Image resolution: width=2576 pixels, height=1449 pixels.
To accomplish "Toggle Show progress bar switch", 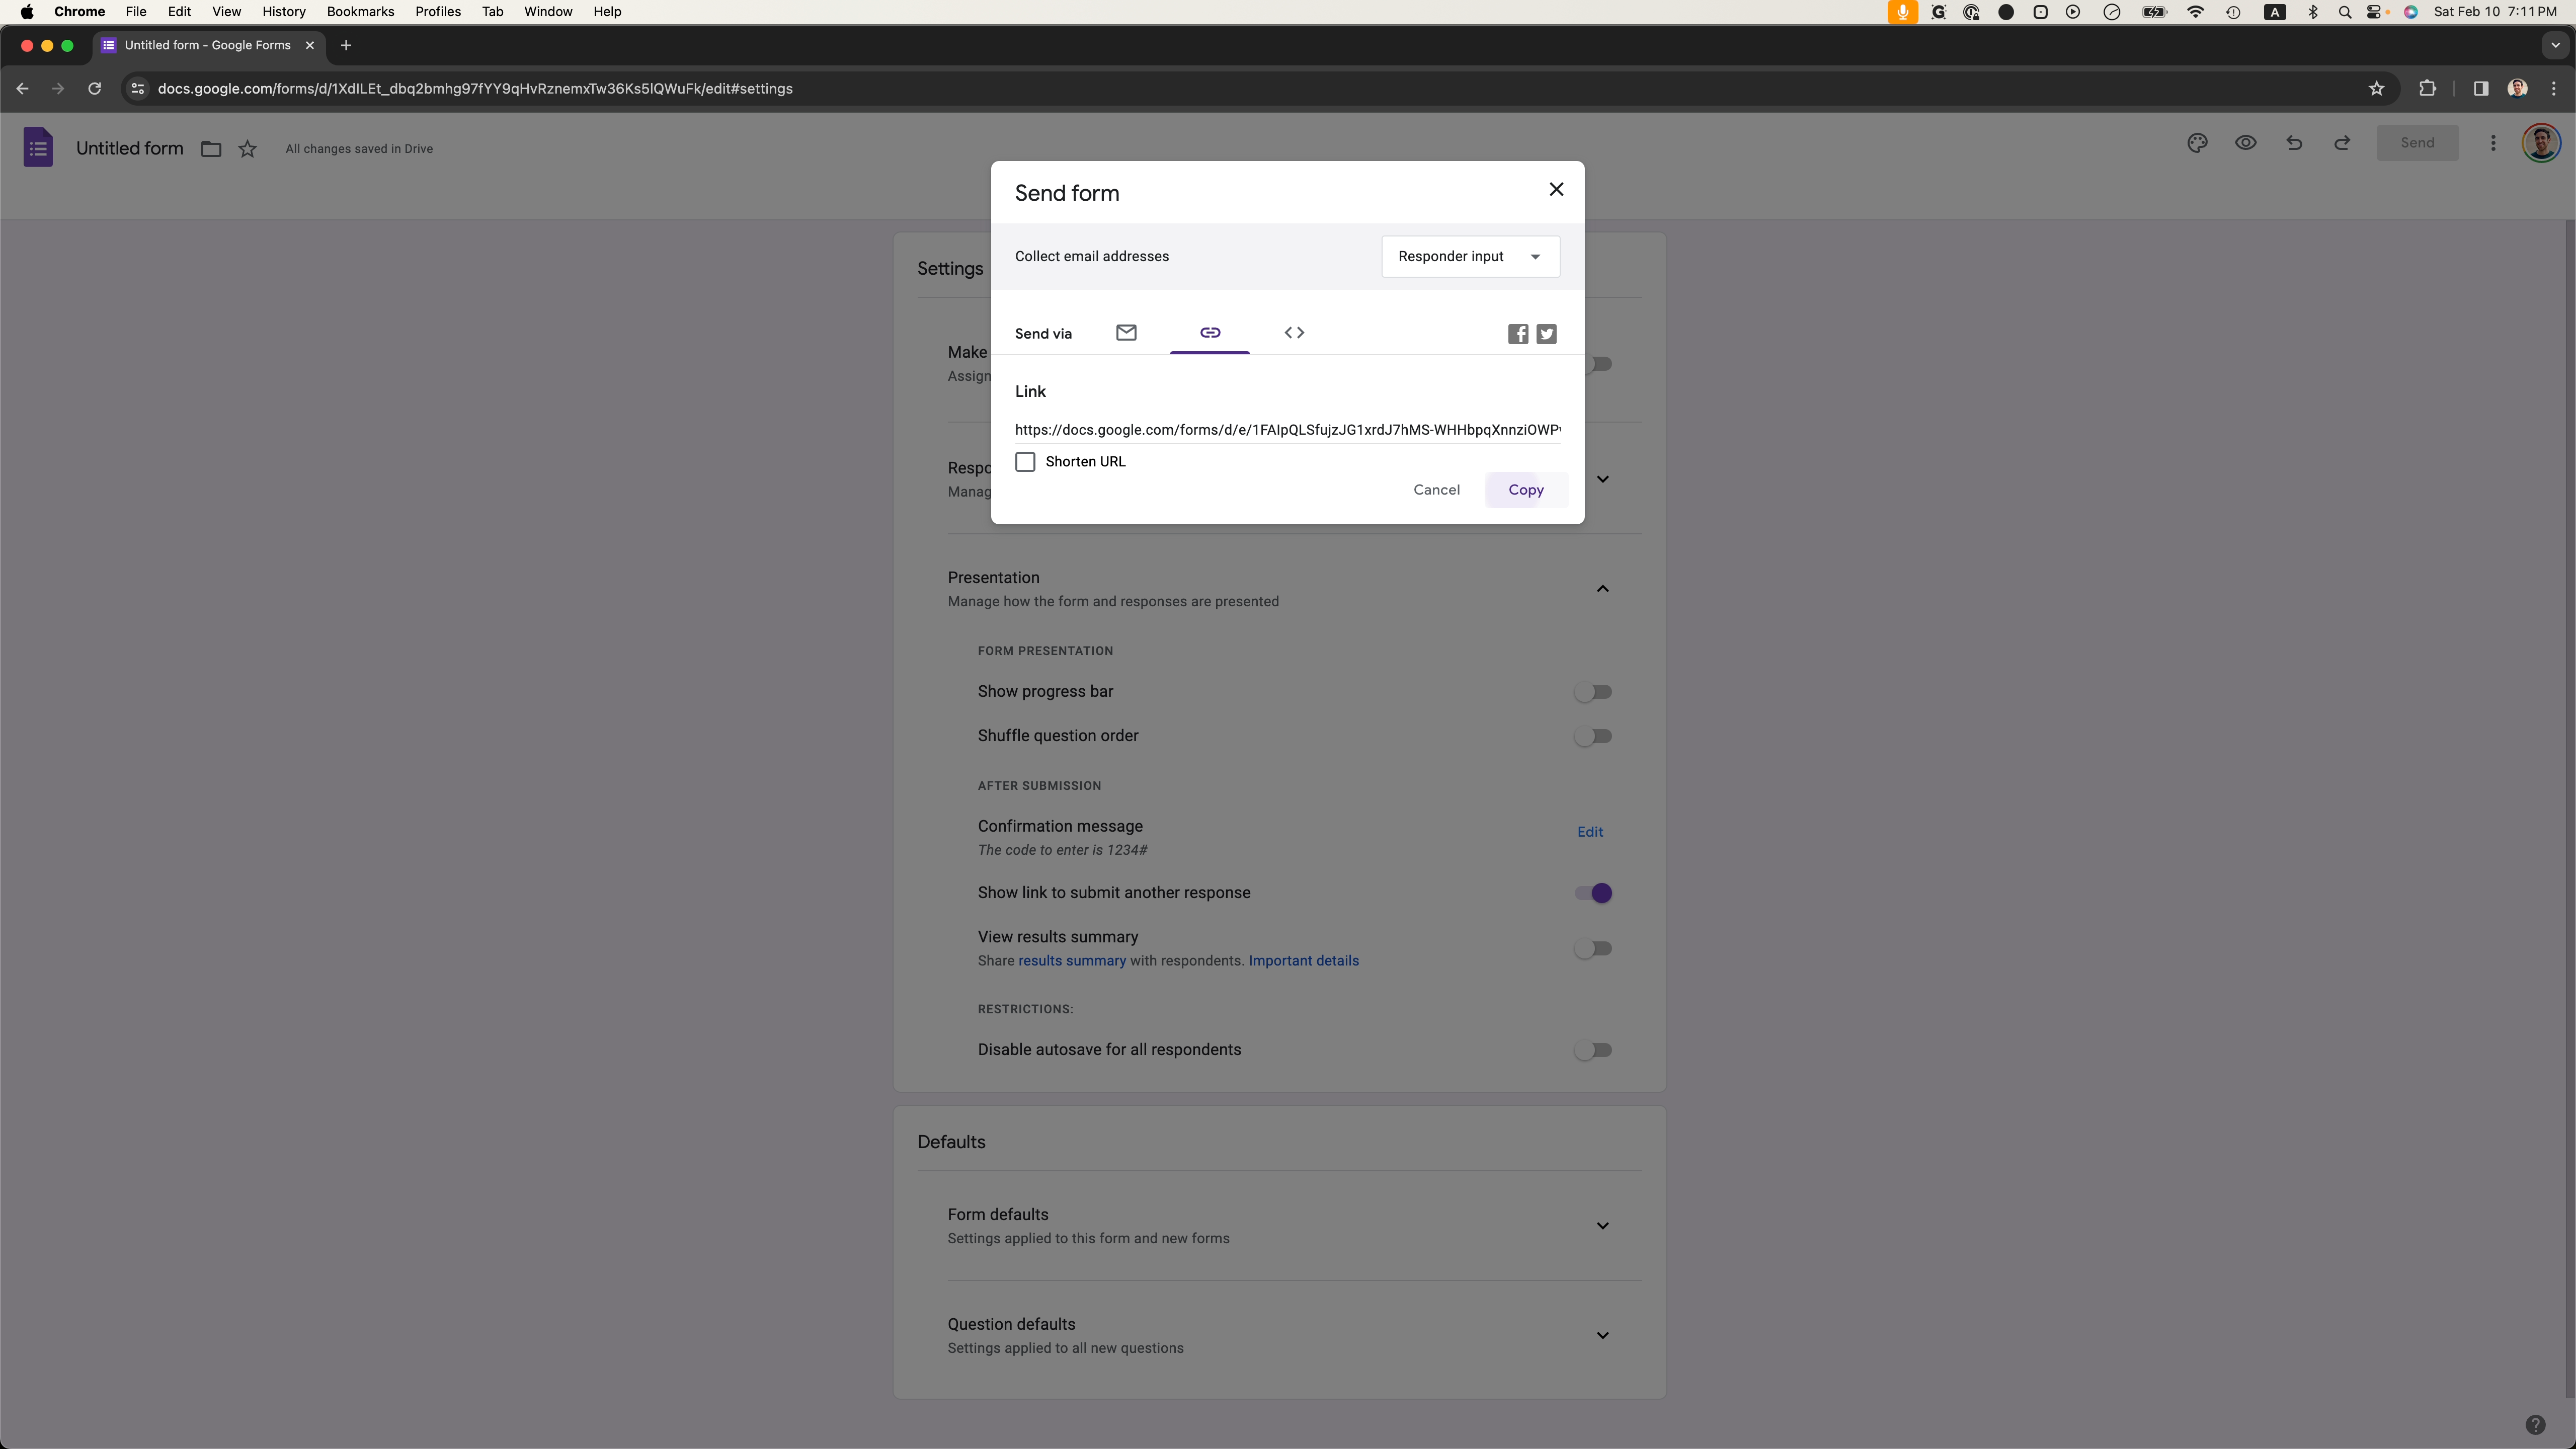I will (x=1593, y=692).
